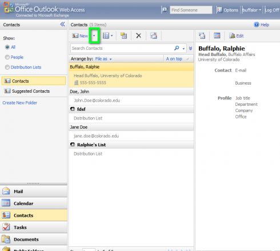Click the Edit contact pencil icon

coord(232,35)
